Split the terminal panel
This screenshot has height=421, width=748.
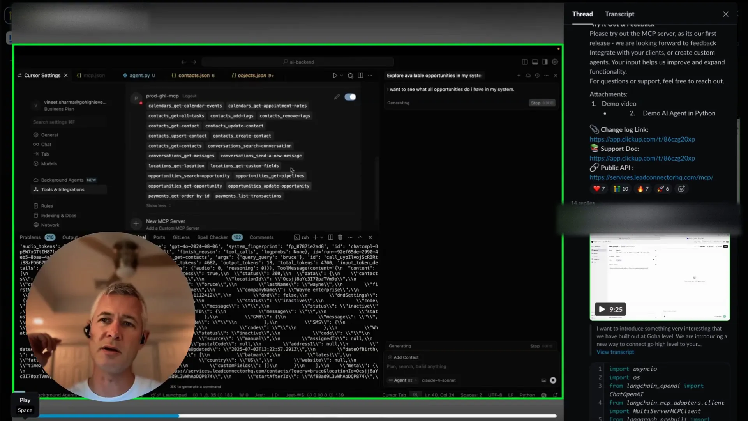coord(330,237)
